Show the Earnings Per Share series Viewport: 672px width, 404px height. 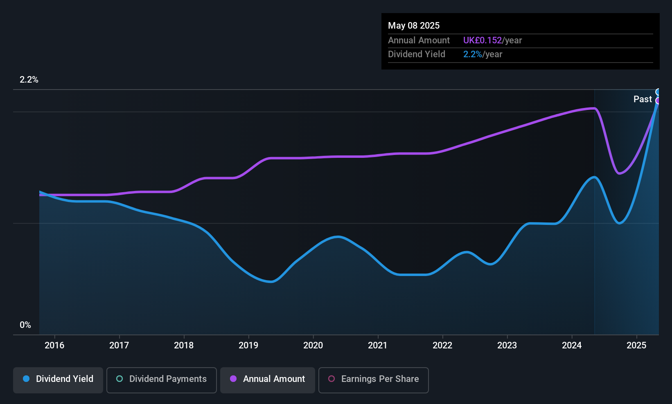point(373,379)
